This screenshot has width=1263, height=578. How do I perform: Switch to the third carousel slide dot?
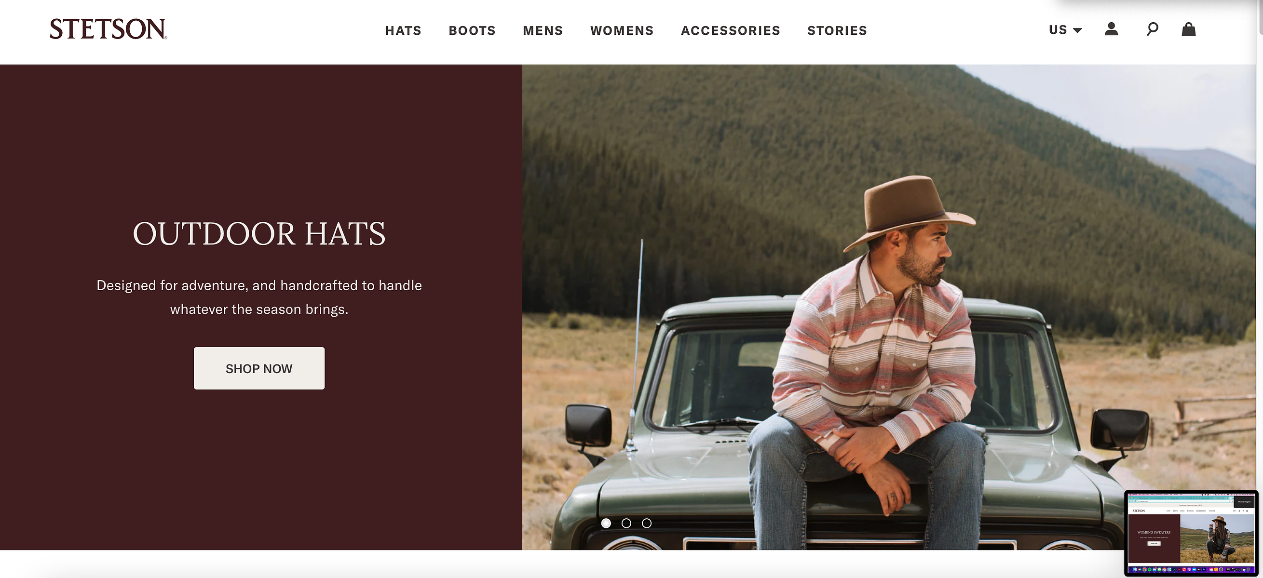coord(647,523)
